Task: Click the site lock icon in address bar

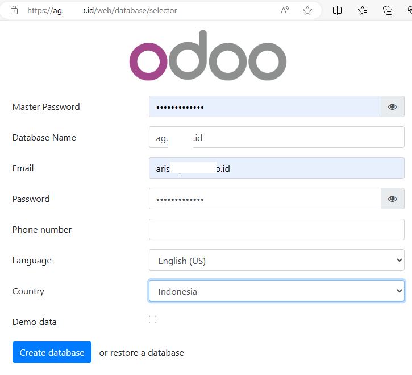Action: click(x=14, y=10)
